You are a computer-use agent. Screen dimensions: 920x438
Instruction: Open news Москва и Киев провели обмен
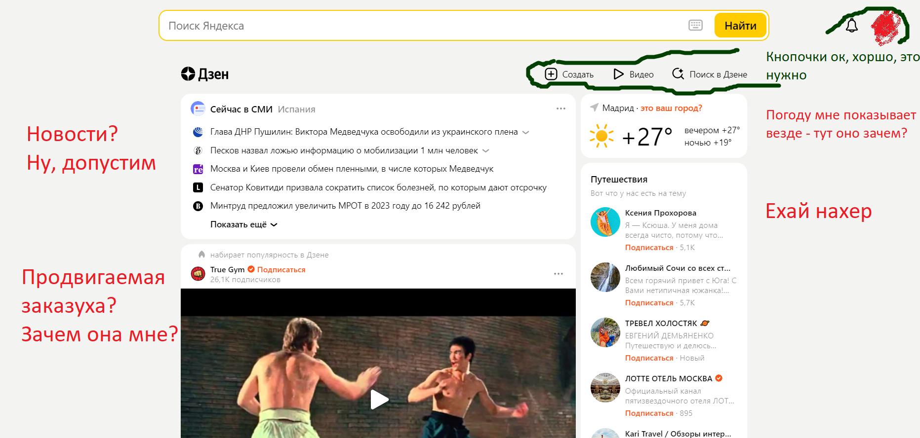tap(352, 169)
